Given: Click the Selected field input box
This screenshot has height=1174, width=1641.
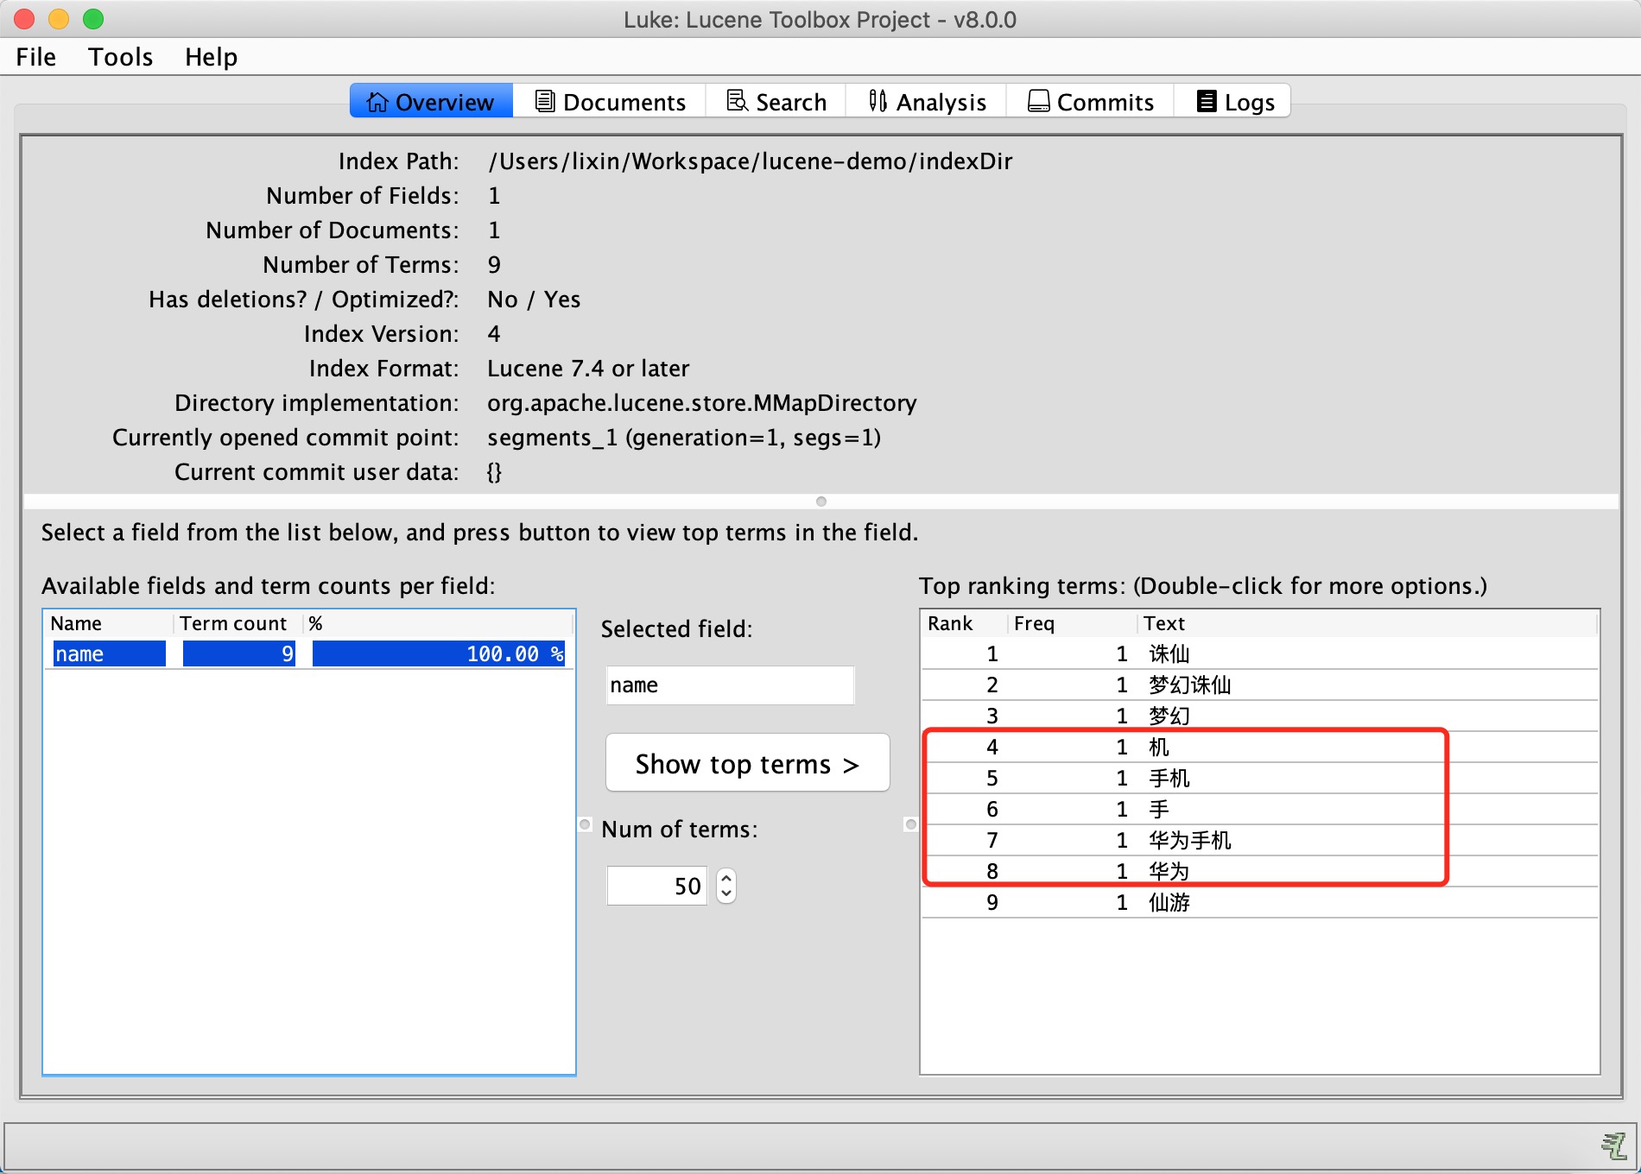Looking at the screenshot, I should click(730, 685).
